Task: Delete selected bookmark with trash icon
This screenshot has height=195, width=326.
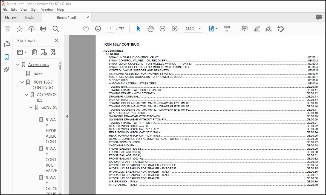Action: (34, 52)
